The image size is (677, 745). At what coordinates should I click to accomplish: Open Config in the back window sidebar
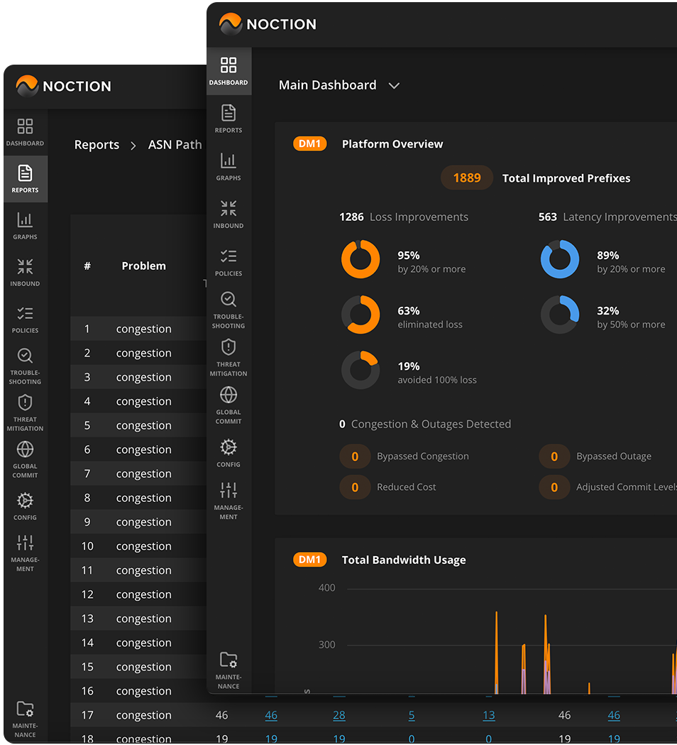coord(25,506)
